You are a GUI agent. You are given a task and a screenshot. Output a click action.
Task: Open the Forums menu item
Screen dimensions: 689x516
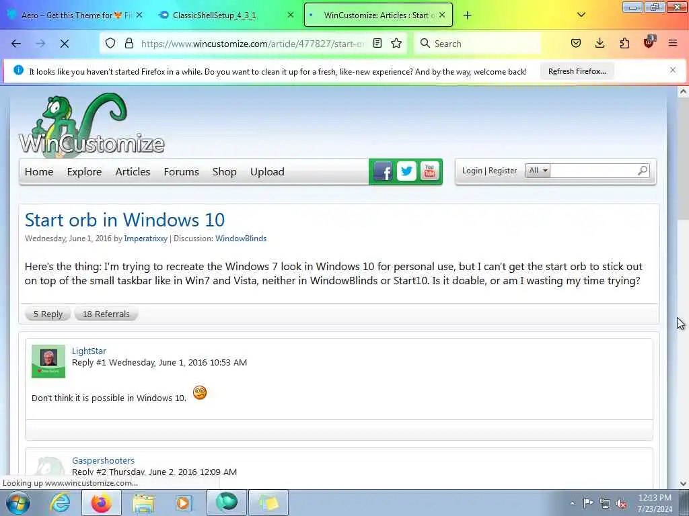(182, 171)
